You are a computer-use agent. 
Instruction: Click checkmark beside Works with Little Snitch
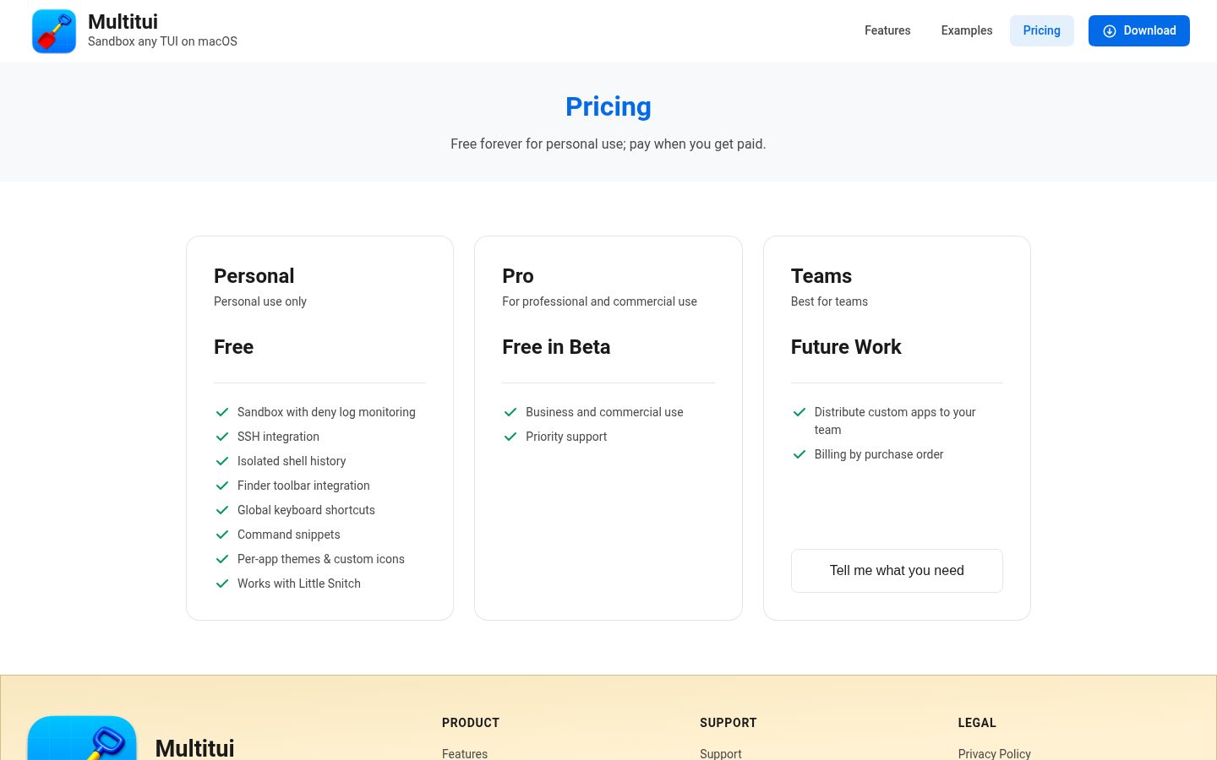(222, 584)
